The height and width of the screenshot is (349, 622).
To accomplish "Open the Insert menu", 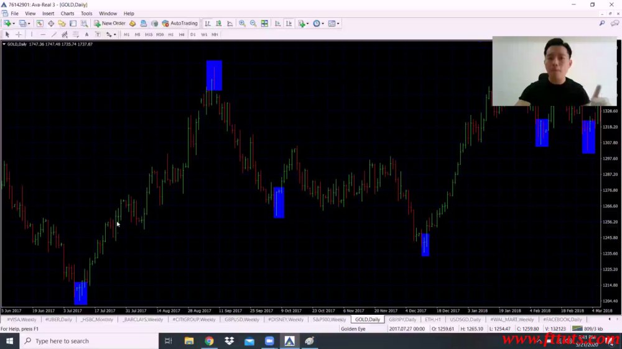I will (48, 14).
